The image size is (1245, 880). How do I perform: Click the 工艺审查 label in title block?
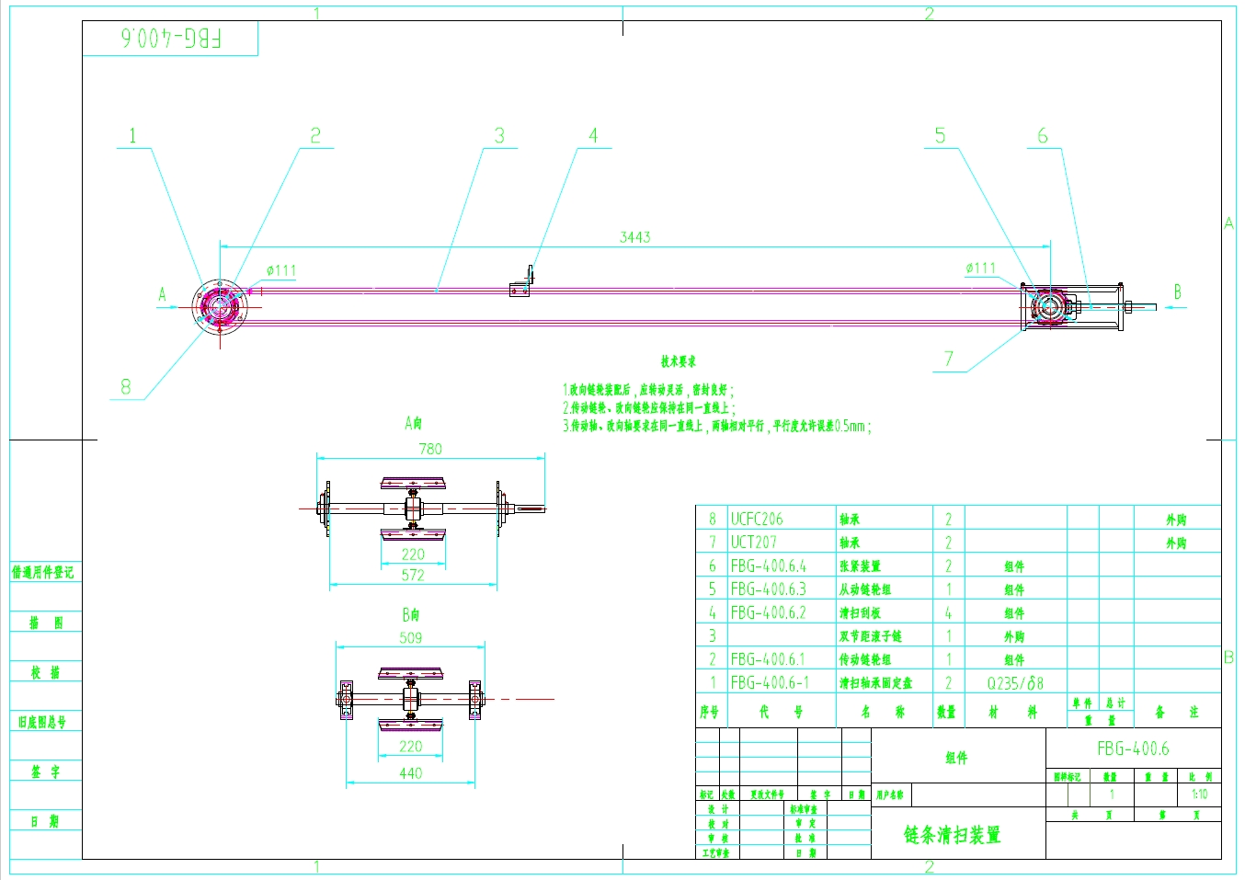pos(716,853)
